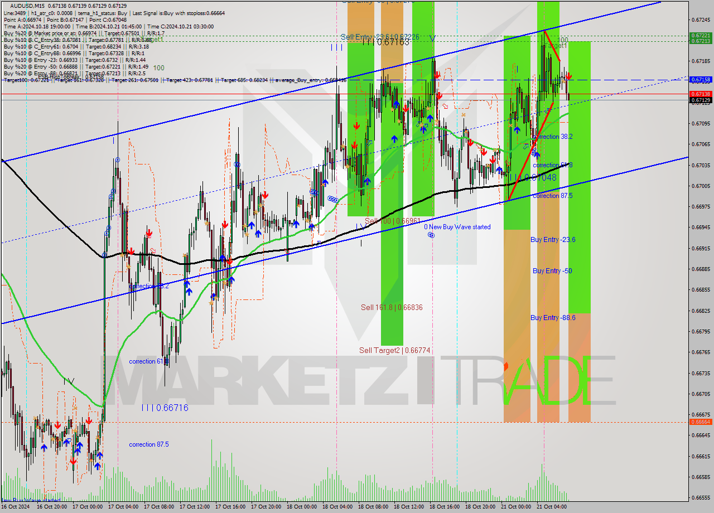The image size is (714, 513).
Task: Click the 0.67005 price axis value
Action: 700,186
